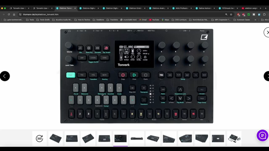Select the thin rear-panel side view thumbnail

pyautogui.click(x=137, y=138)
